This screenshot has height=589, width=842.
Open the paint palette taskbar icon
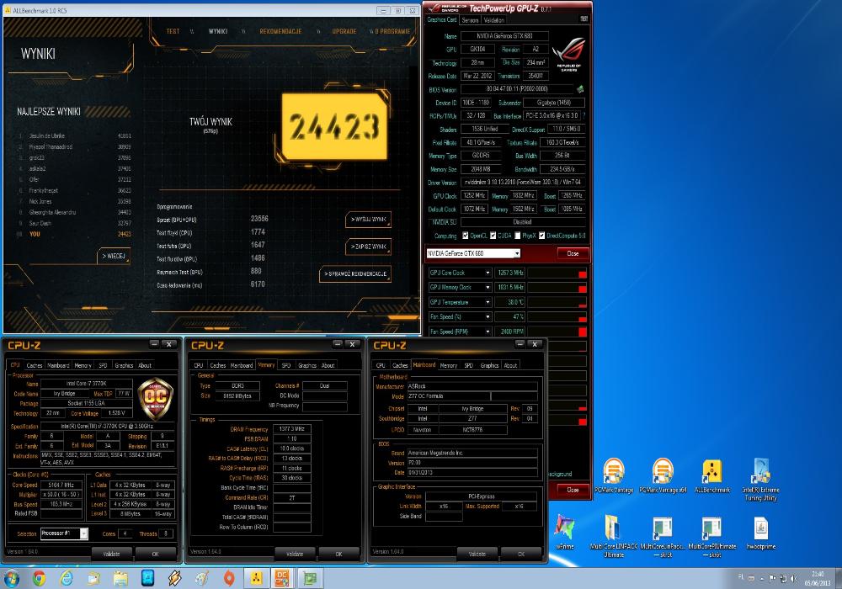(x=202, y=578)
